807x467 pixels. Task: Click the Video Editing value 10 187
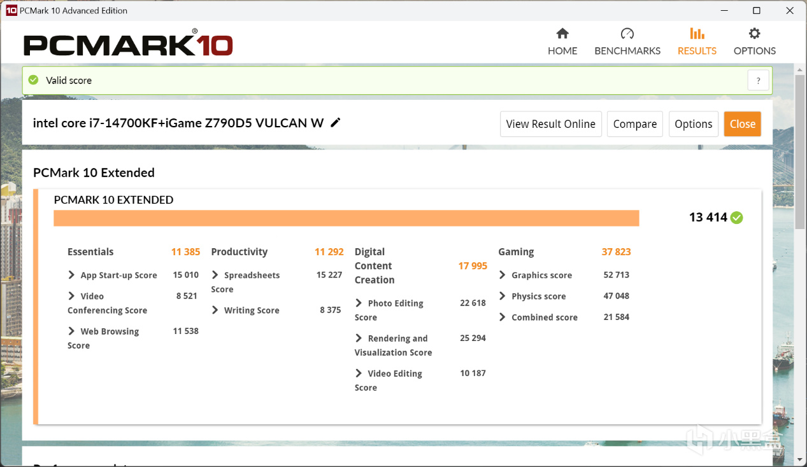473,373
